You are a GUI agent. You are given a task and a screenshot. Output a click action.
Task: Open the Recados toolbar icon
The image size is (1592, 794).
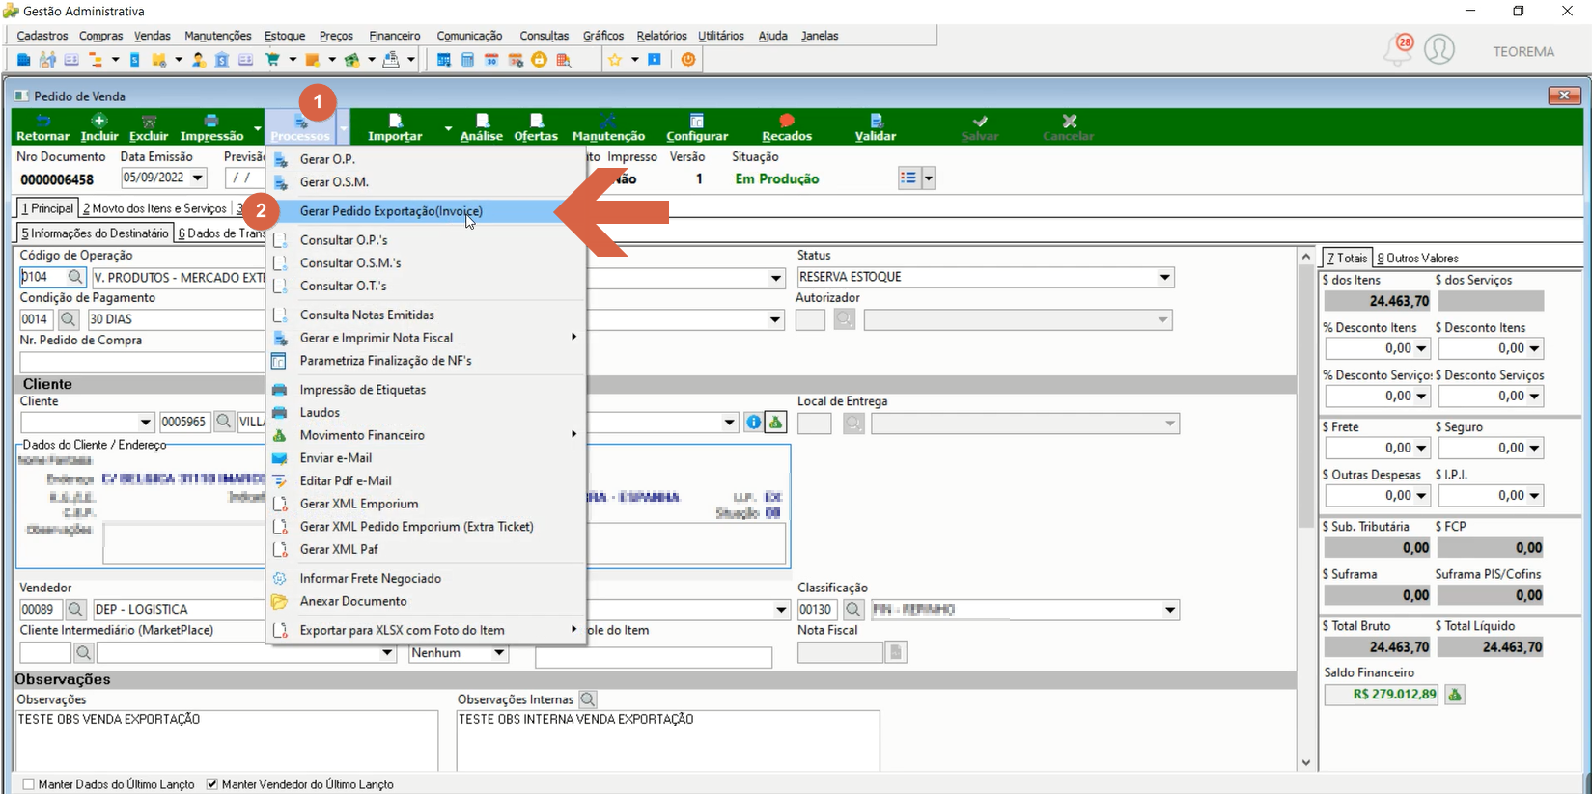pyautogui.click(x=787, y=127)
